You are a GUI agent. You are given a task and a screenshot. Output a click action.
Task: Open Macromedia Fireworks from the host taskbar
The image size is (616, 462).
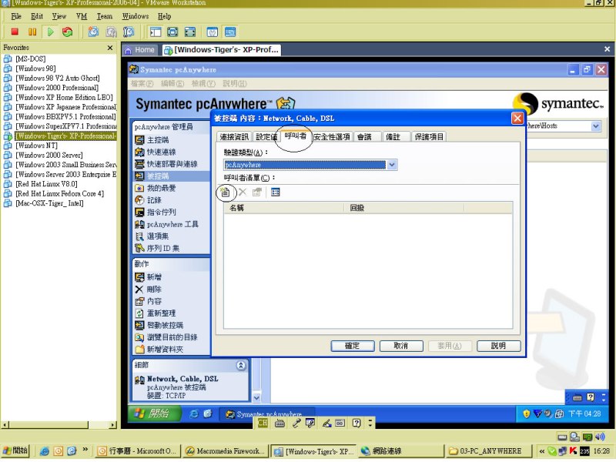[226, 451]
